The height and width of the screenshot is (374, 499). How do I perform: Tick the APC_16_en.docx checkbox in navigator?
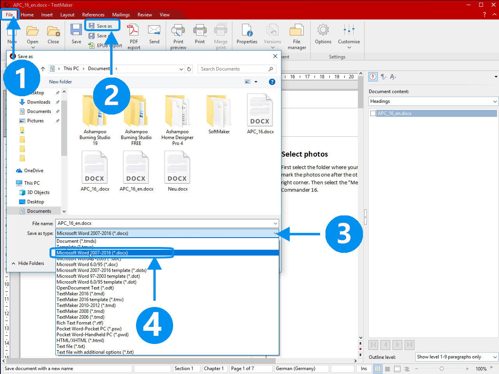(x=373, y=113)
